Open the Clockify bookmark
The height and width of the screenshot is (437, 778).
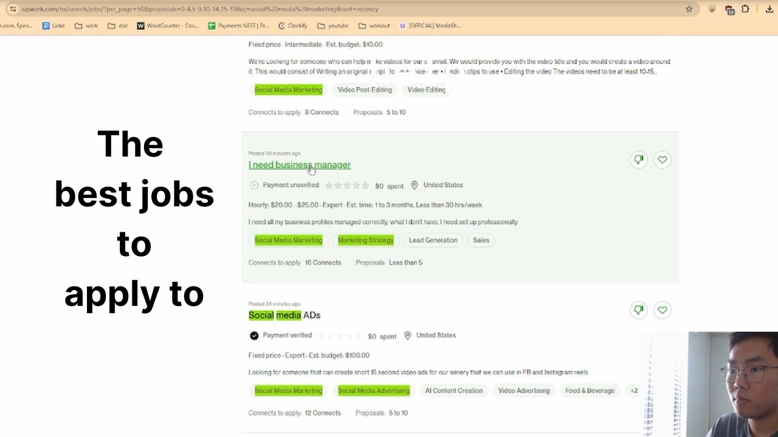(x=292, y=26)
